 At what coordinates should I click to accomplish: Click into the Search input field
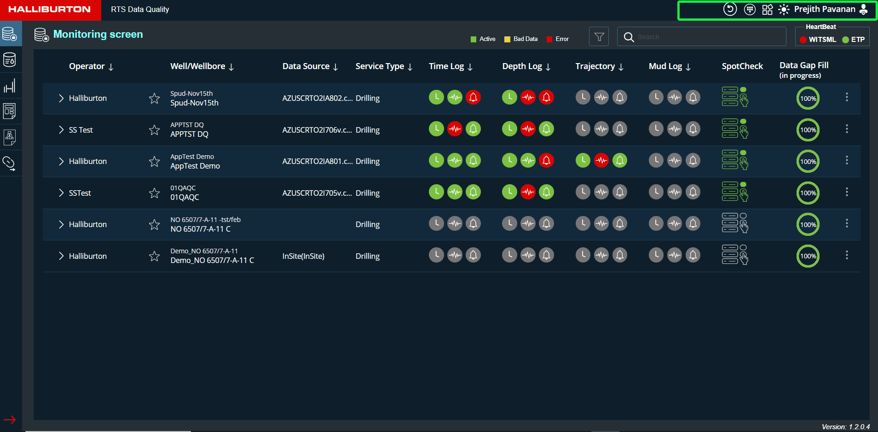(x=709, y=37)
